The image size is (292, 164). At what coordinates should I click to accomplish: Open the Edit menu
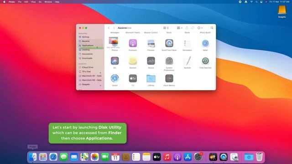pyautogui.click(x=26, y=2)
